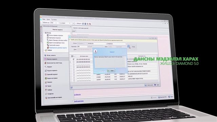Click the Excel icon beside Баримт эксел файлаас
Screen dimensions: 217x122
(48, 43)
